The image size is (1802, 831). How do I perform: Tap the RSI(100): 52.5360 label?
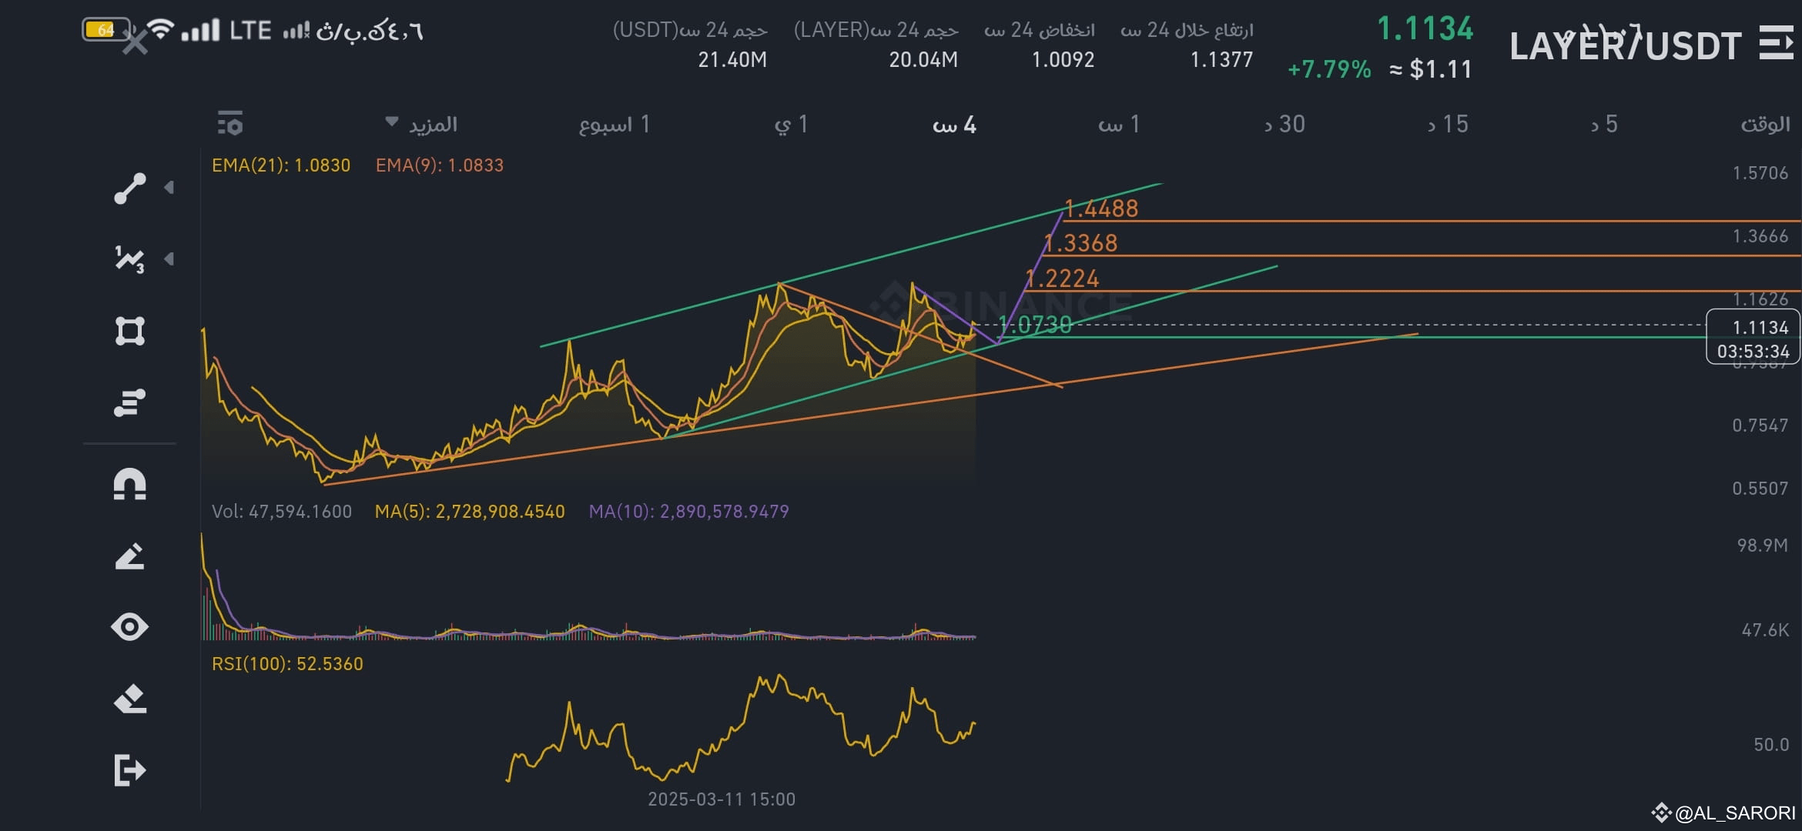[x=287, y=664]
